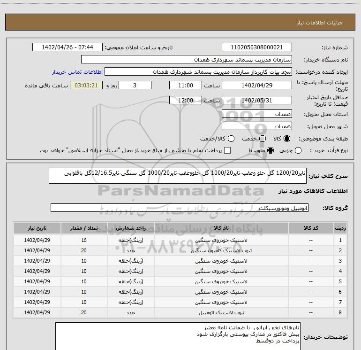
Task: Click the delivery province field همدان
Action: click(x=257, y=114)
